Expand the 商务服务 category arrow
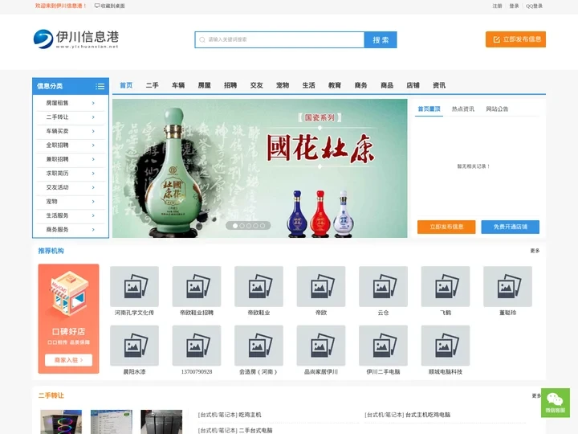Viewport: 578px width, 434px height. (93, 230)
